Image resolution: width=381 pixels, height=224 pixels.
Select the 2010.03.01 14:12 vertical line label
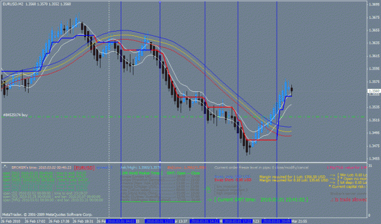[x=205, y=222]
